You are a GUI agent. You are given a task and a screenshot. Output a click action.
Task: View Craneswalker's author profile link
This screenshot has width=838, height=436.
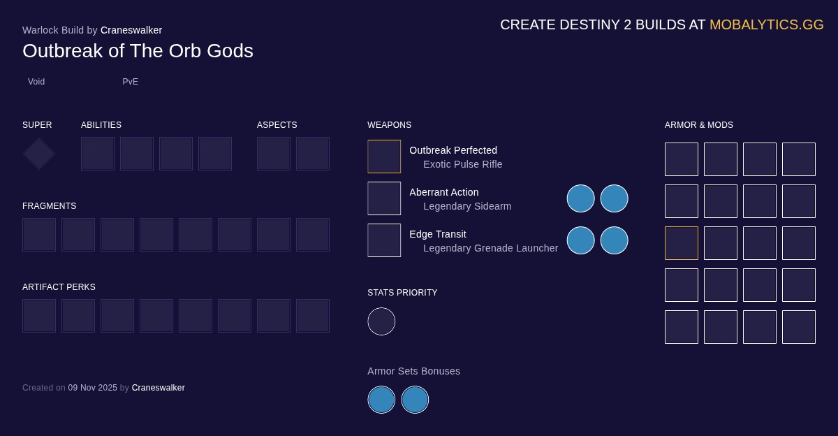point(131,30)
